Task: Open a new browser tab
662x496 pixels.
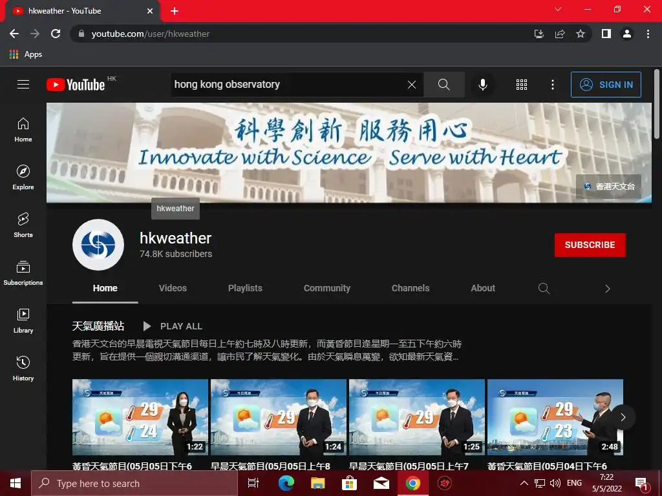Action: tap(175, 11)
